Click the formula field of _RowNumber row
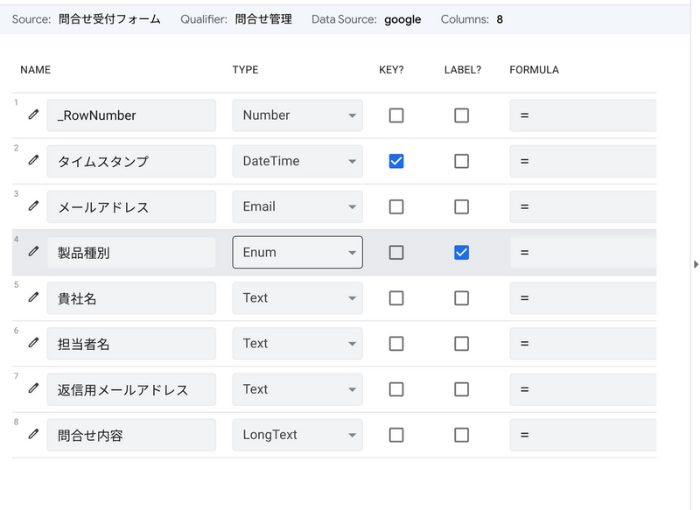 point(582,115)
